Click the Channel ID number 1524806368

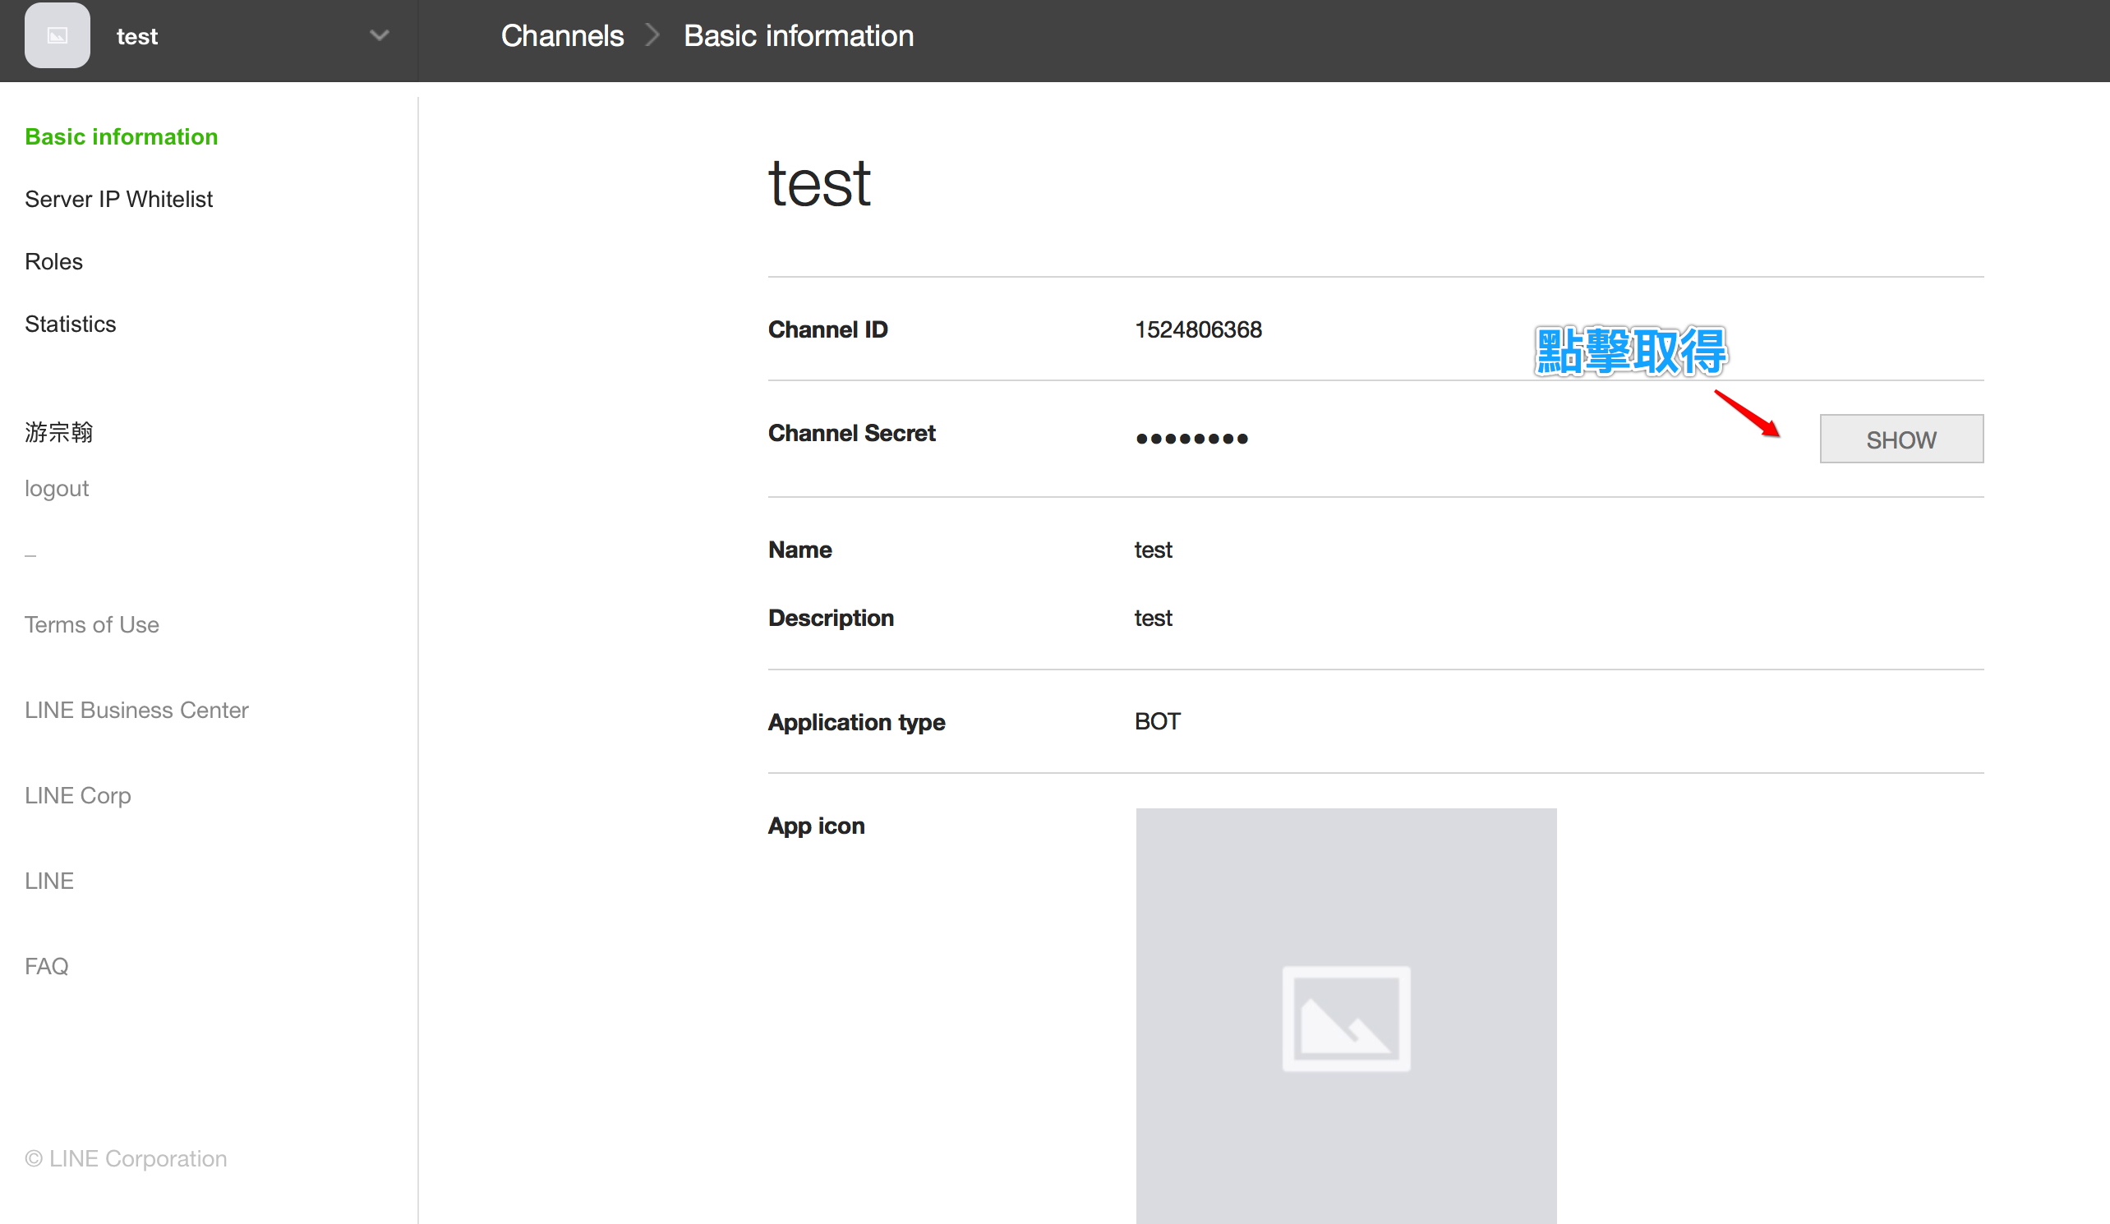[x=1197, y=330]
